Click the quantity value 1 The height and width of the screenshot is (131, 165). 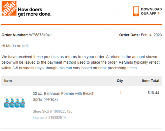[x=120, y=93]
